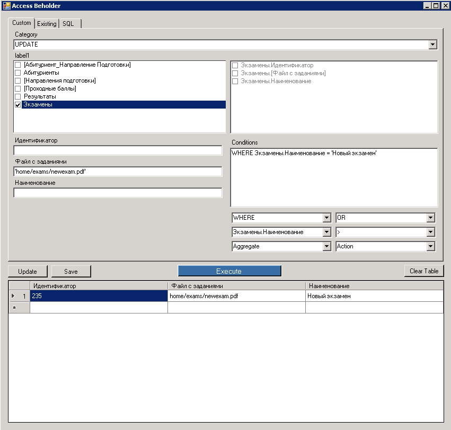This screenshot has width=451, height=430.
Task: Uncheck the Экзамены table checkbox
Action: [x=17, y=104]
